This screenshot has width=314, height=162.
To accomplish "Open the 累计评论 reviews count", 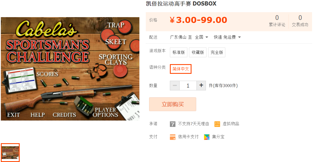I will click(277, 21).
